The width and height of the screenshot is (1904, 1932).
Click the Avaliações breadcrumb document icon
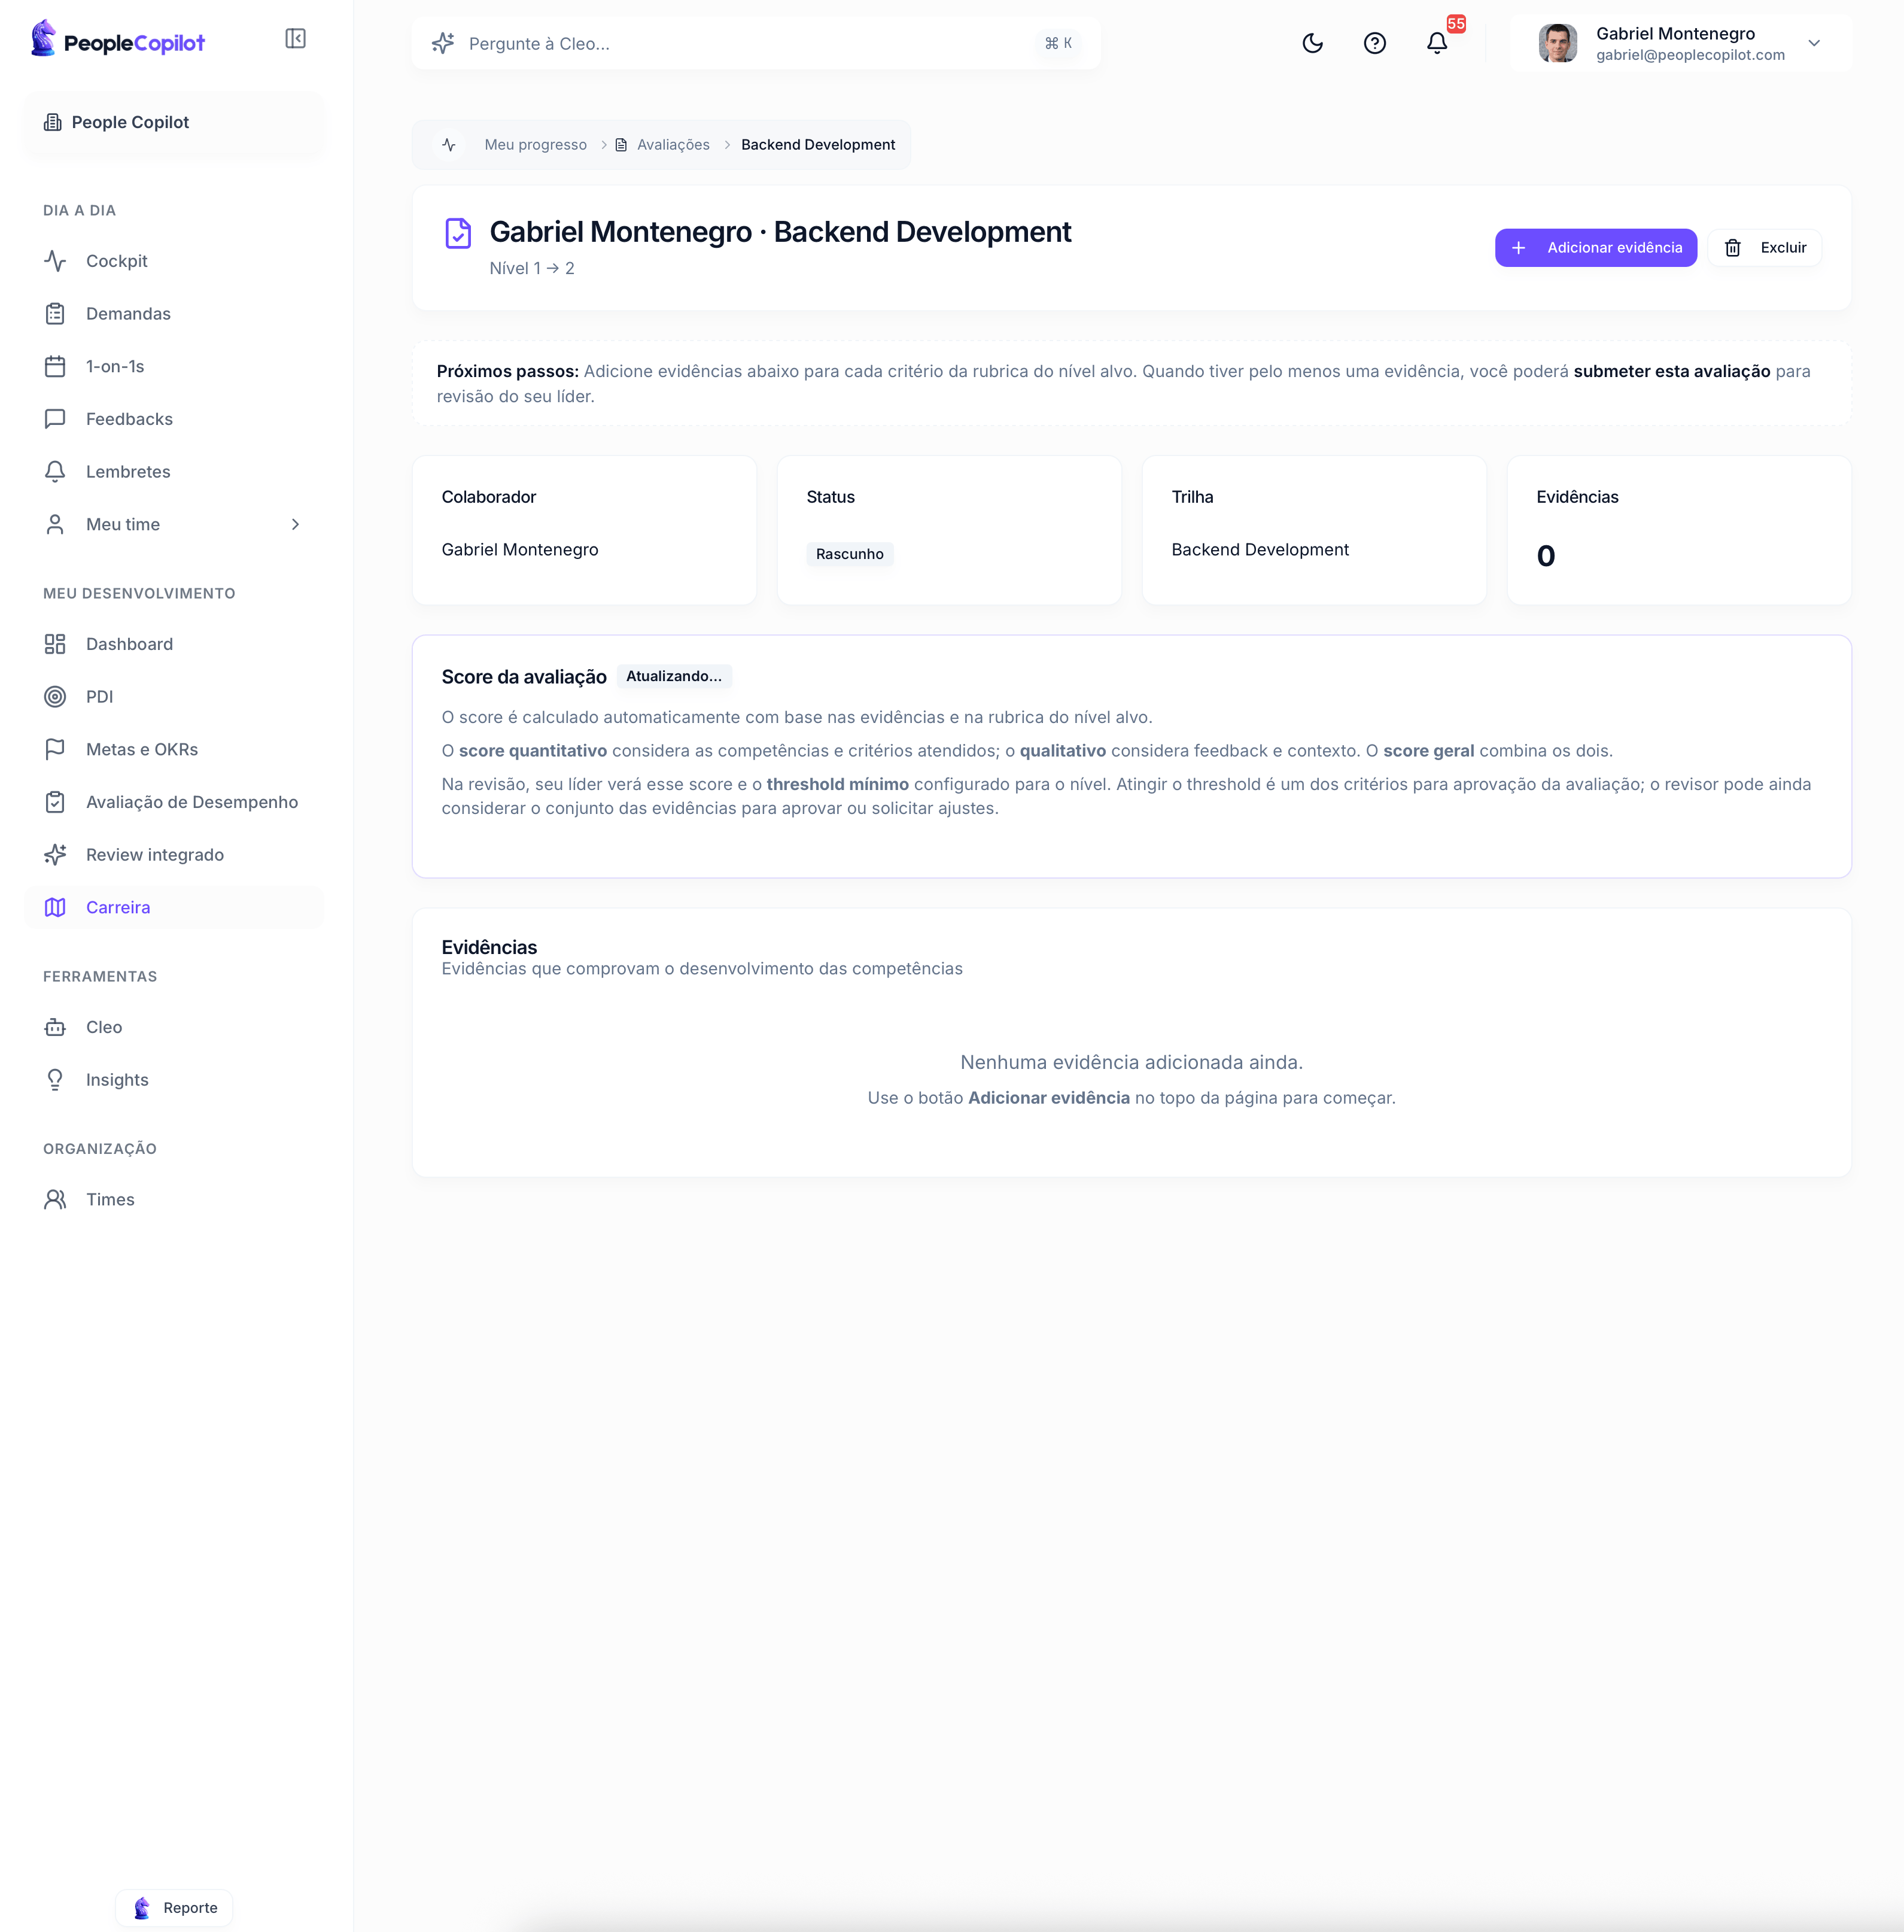pos(621,145)
